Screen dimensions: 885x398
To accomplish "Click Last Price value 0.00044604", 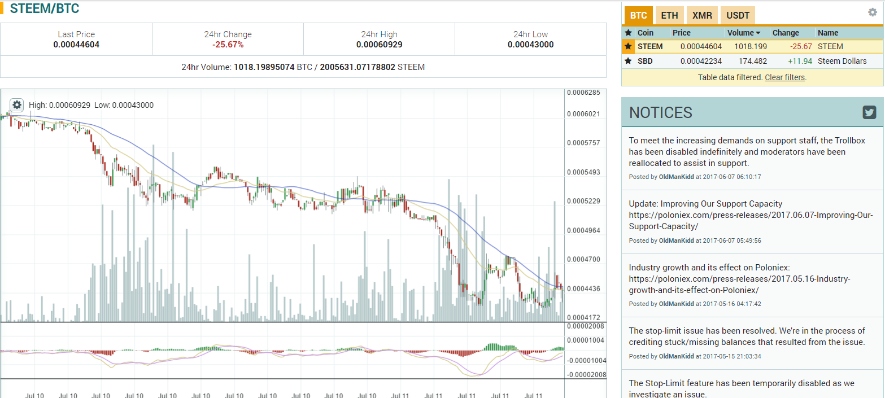I will [x=76, y=45].
